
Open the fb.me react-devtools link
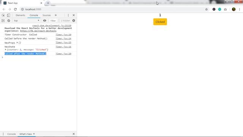click(x=38, y=31)
